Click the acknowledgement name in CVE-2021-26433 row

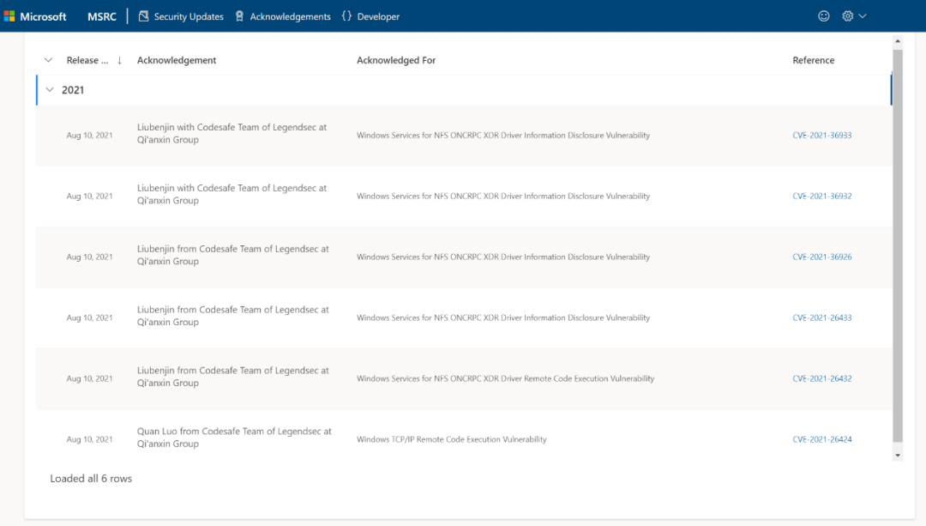point(233,316)
